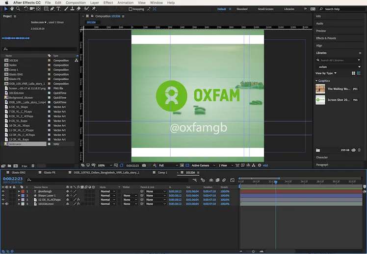This screenshot has height=254, width=367.
Task: Select the Pan Behind anchor point tool
Action: click(x=38, y=9)
